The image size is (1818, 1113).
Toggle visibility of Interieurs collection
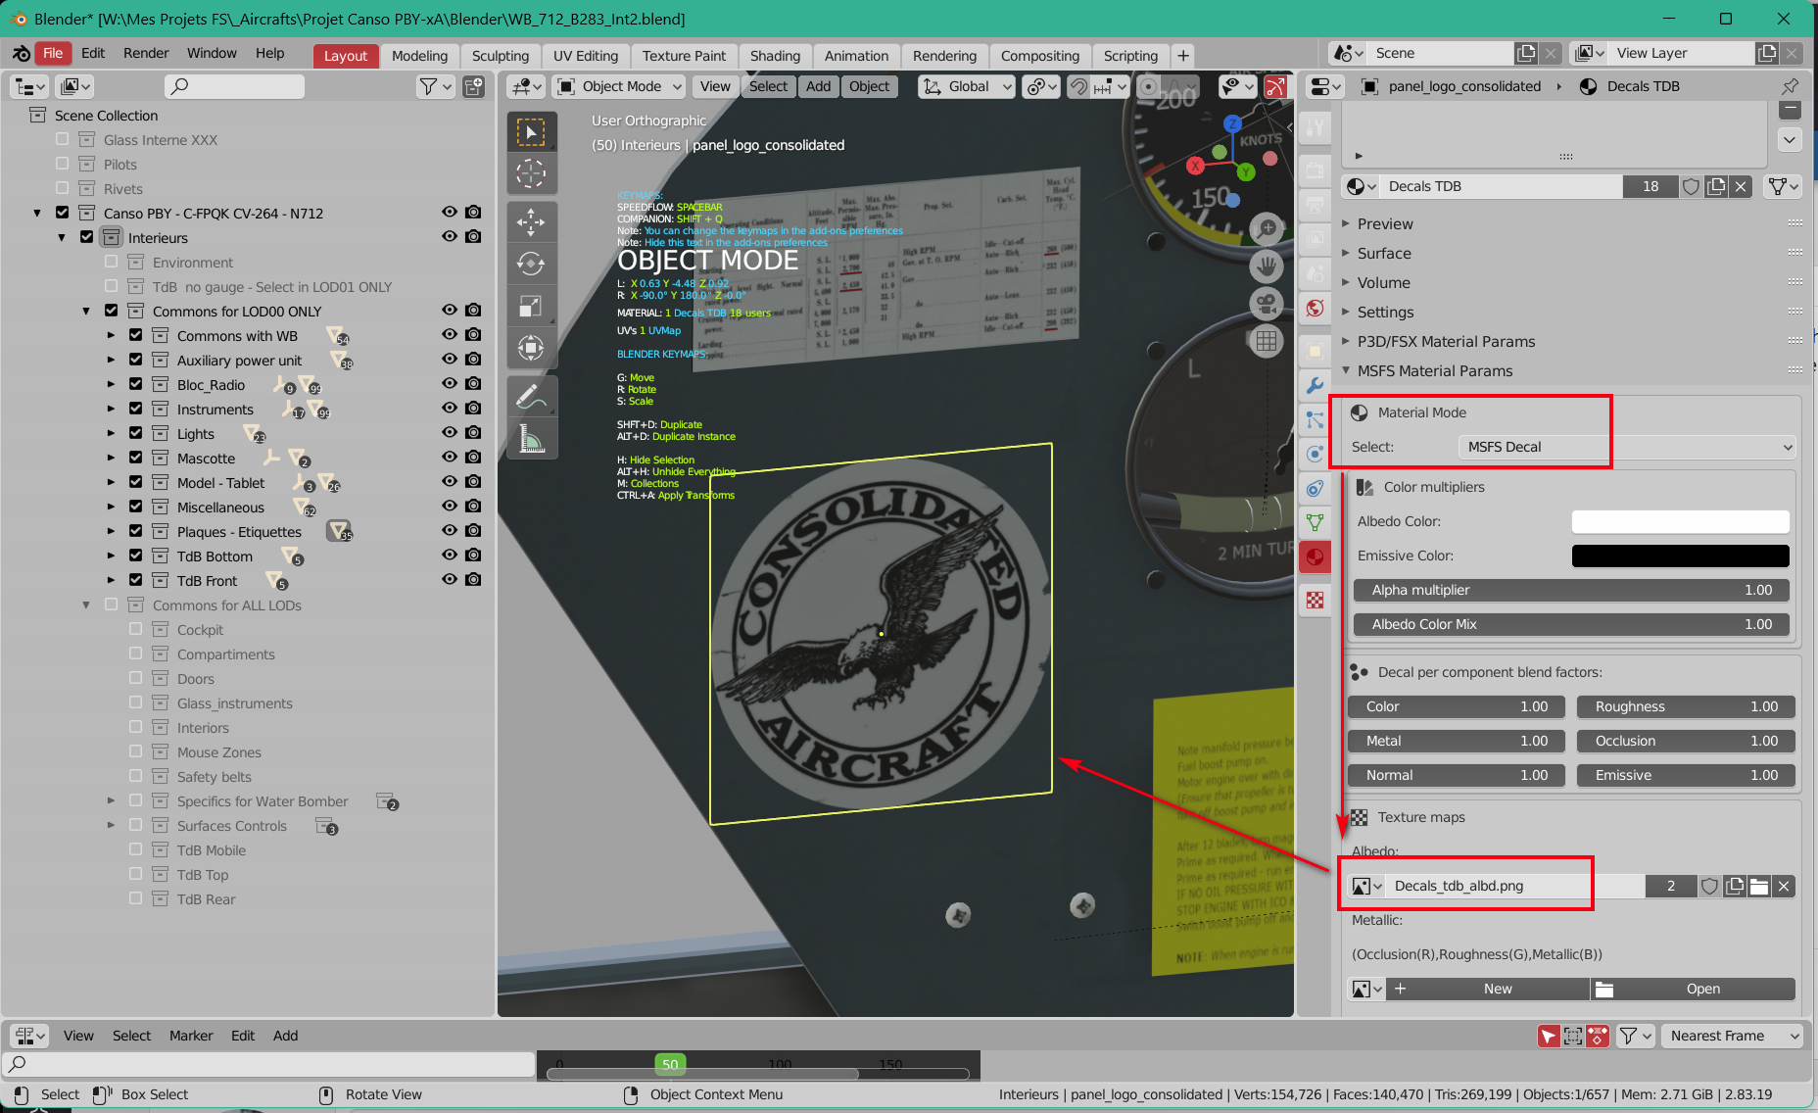click(450, 237)
